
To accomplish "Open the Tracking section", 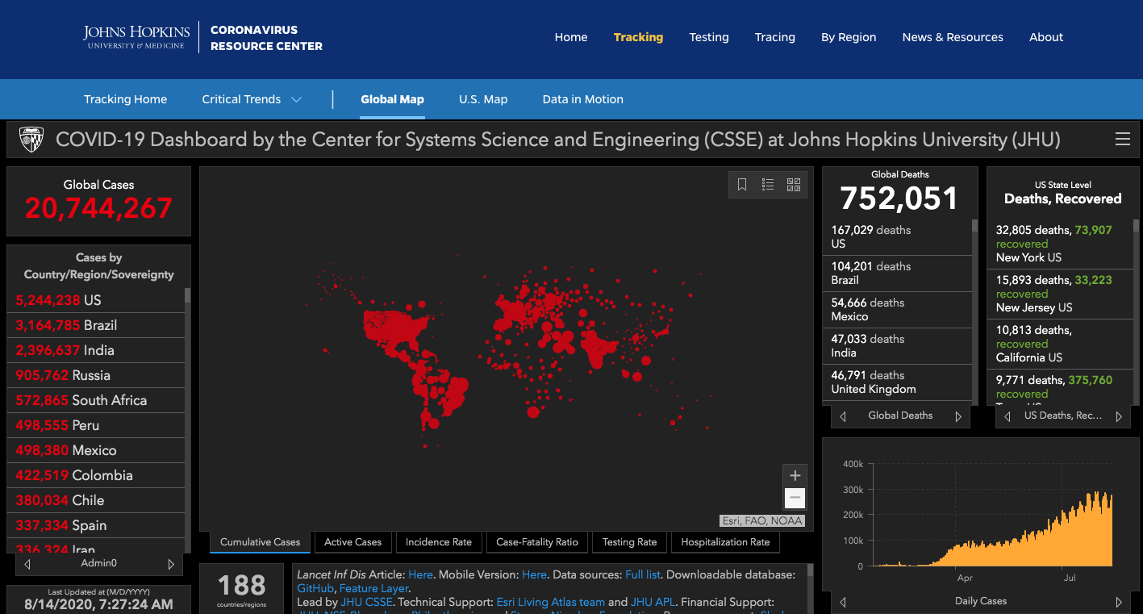I will (638, 37).
